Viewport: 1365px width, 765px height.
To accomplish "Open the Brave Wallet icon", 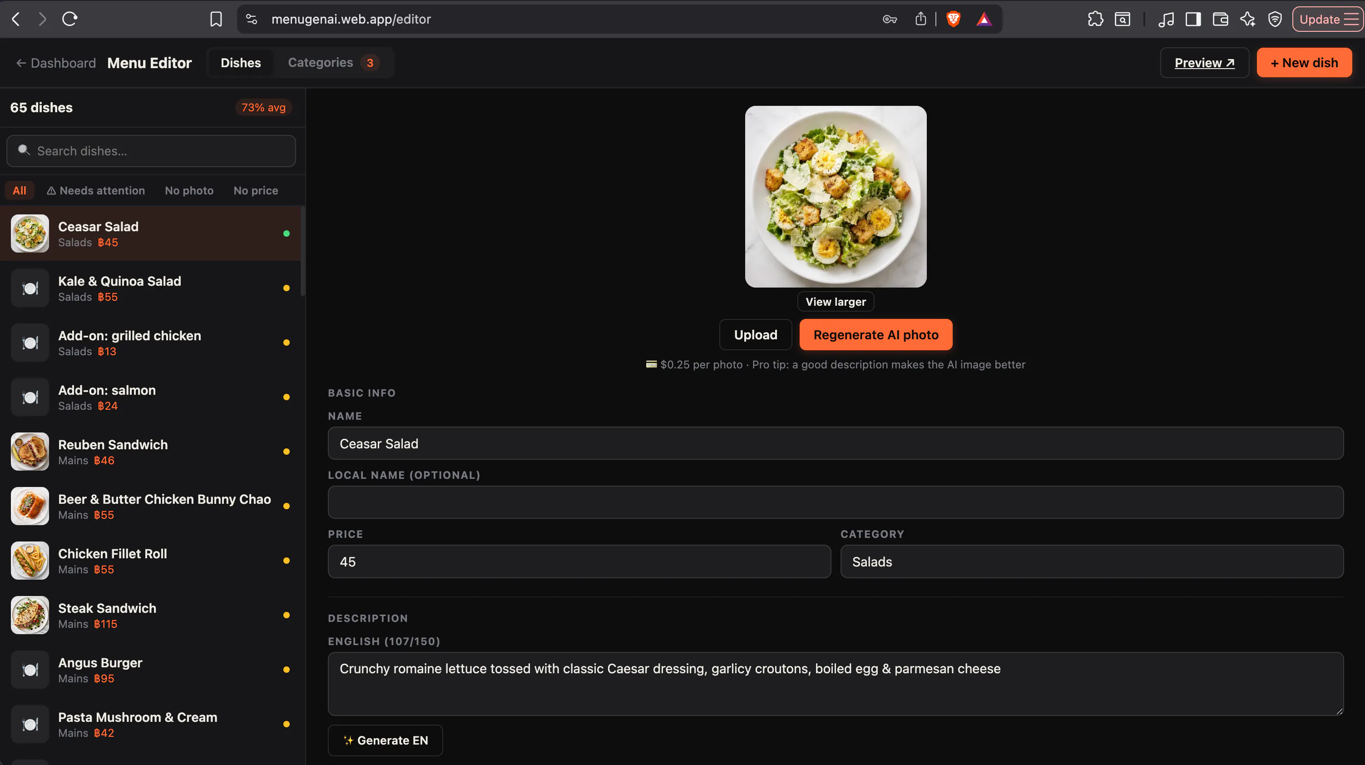I will 1220,19.
